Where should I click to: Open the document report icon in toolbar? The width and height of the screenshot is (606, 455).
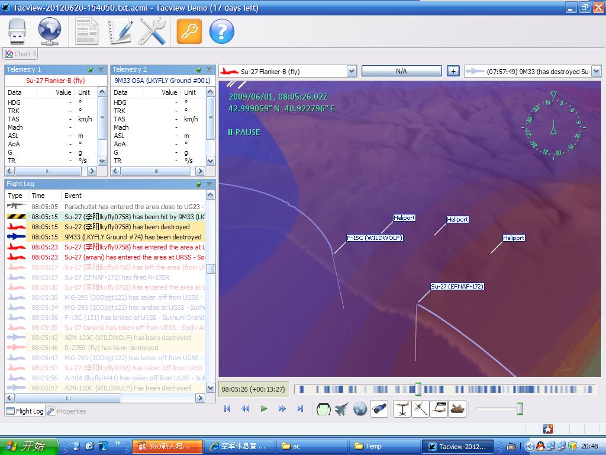click(x=86, y=32)
